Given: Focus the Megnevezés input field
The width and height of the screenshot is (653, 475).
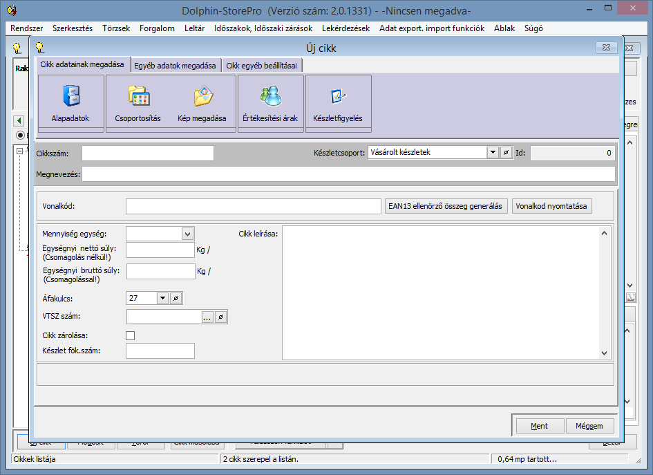Looking at the screenshot, I should [348, 174].
